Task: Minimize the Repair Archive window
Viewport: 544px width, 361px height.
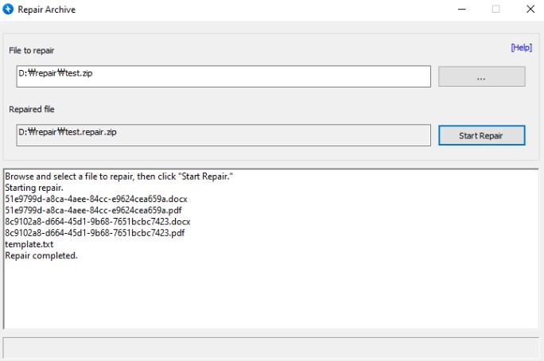Action: 462,10
